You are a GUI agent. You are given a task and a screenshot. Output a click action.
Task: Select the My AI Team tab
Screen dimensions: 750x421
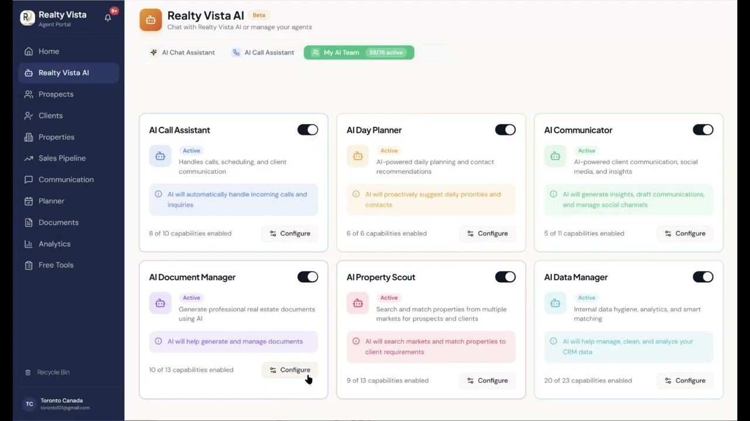(359, 53)
